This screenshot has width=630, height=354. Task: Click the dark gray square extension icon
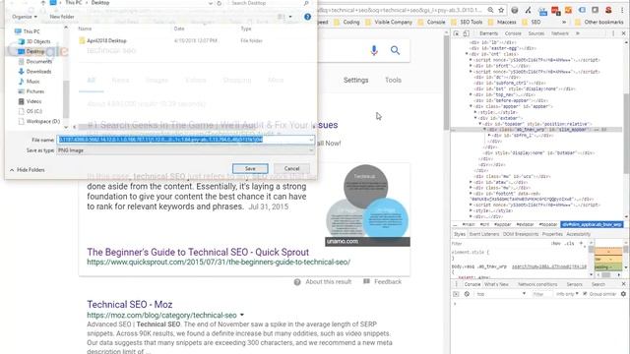595,10
